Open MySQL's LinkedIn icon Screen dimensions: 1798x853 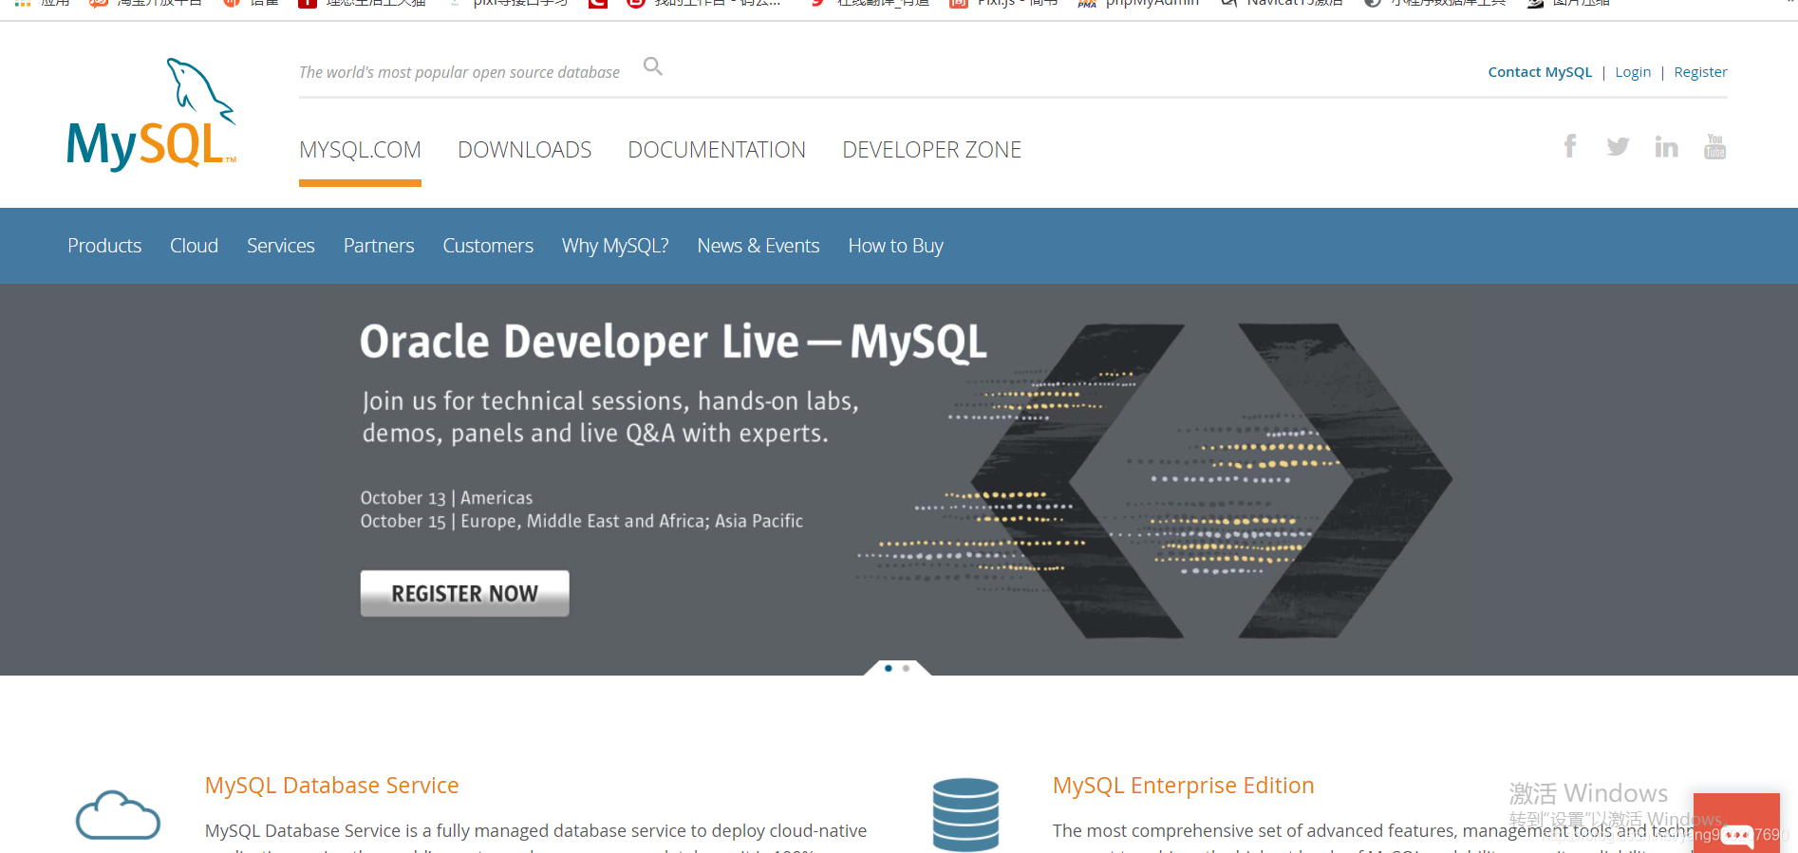(x=1666, y=146)
